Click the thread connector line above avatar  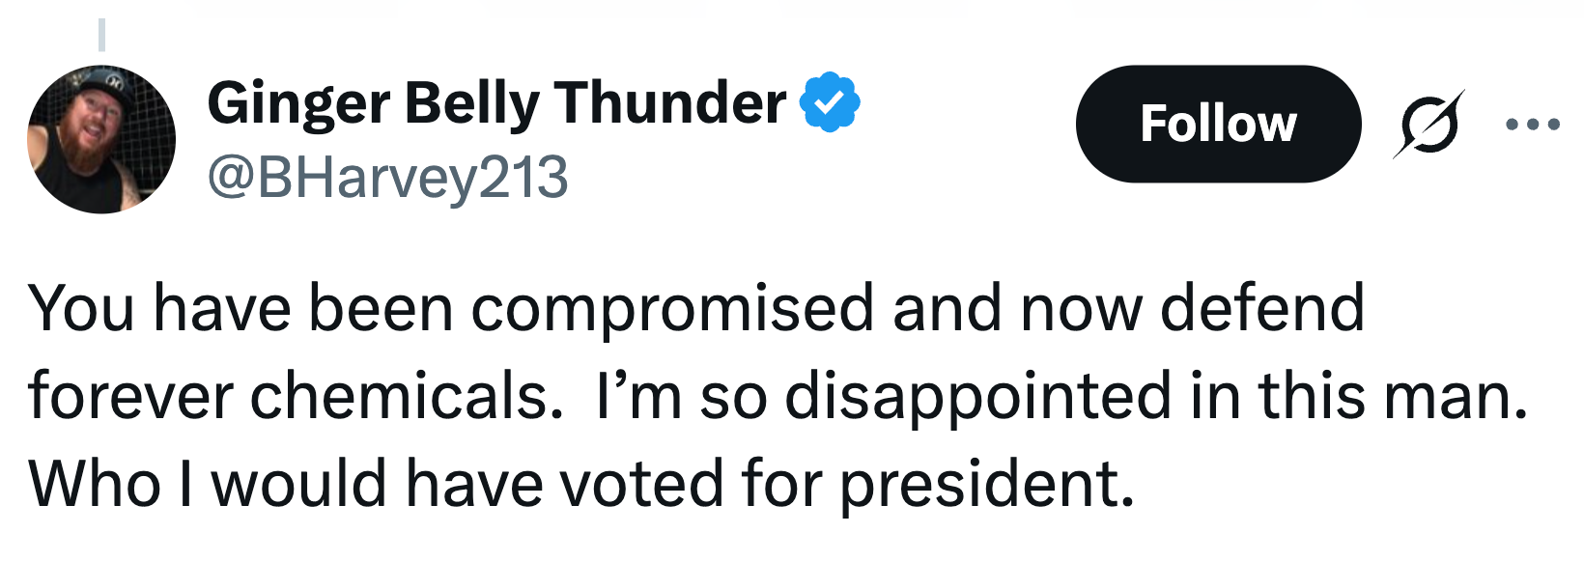coord(101,35)
